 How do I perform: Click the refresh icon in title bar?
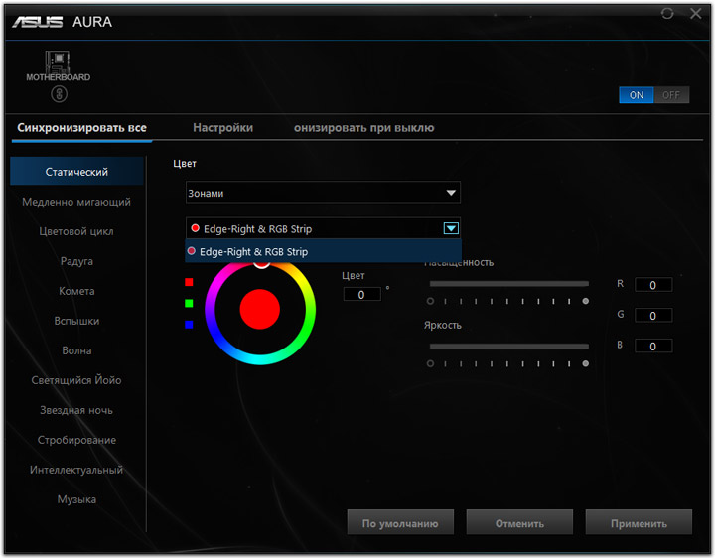point(667,14)
